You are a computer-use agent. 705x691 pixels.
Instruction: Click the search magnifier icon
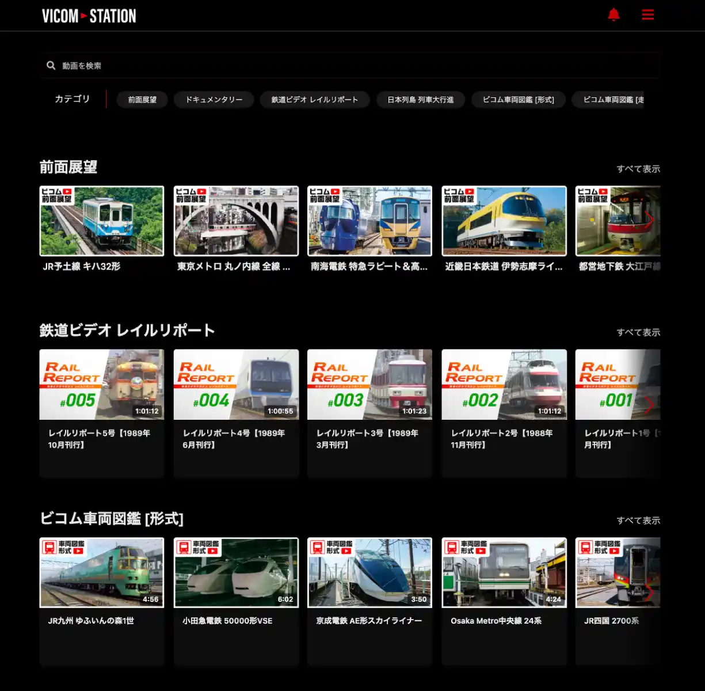51,66
